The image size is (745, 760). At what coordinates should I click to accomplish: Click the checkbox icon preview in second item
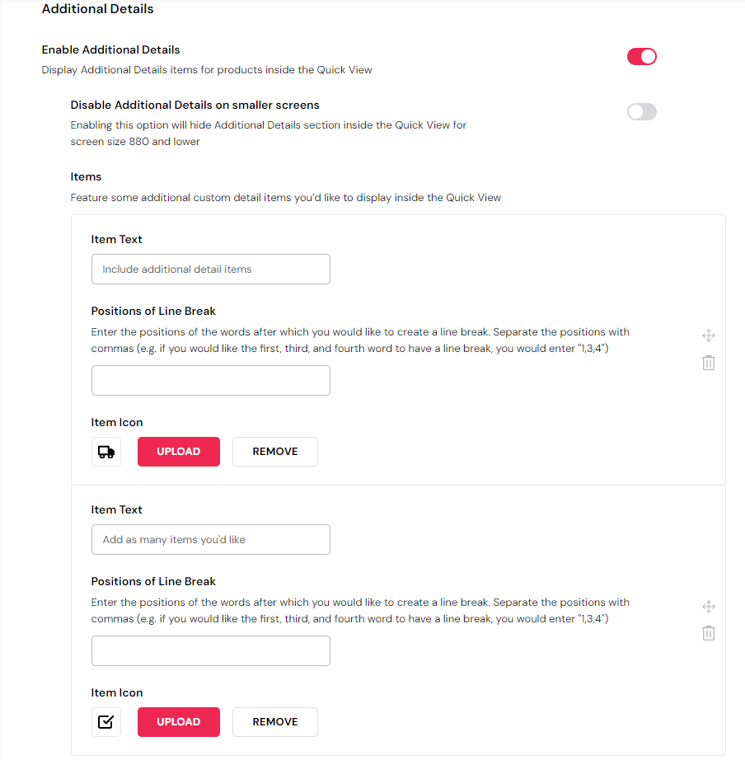pos(106,722)
